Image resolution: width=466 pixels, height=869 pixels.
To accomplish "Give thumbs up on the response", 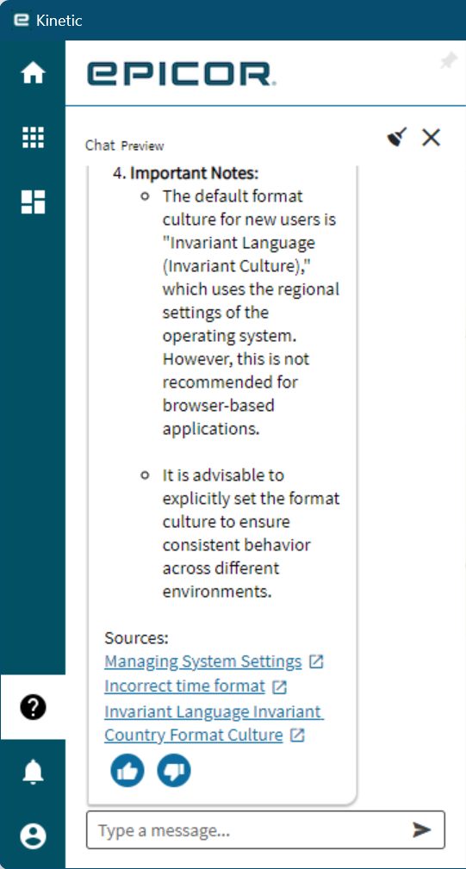I will tap(127, 770).
